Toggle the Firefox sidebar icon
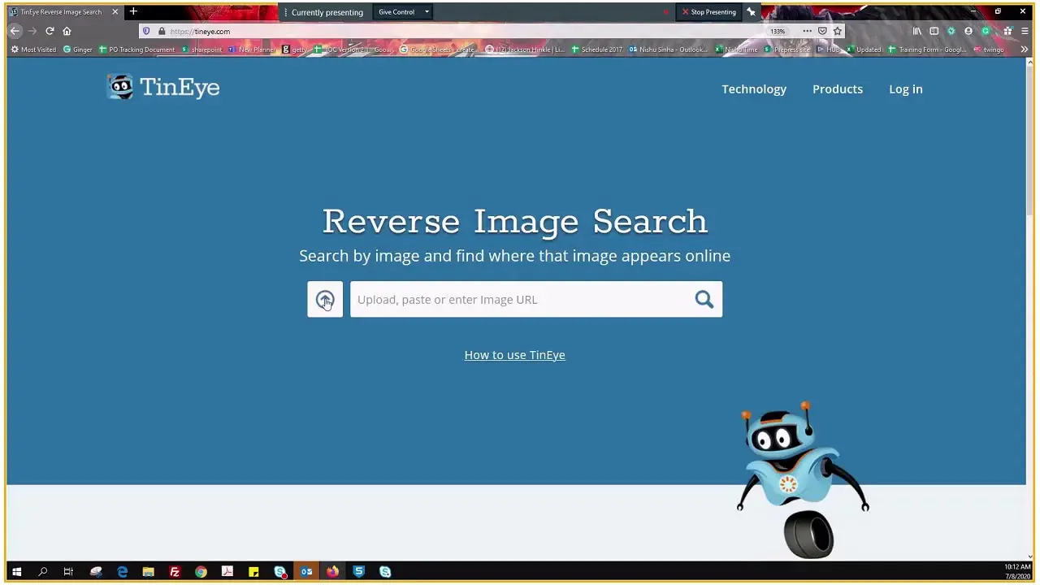 coord(934,31)
